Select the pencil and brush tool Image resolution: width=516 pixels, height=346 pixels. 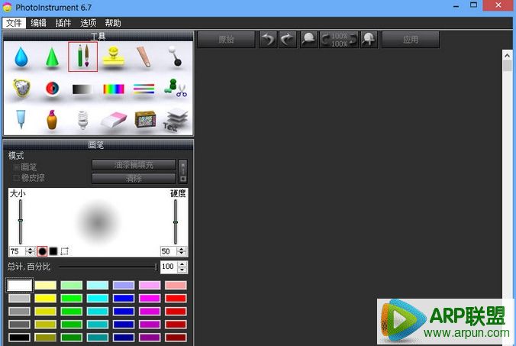(x=83, y=57)
